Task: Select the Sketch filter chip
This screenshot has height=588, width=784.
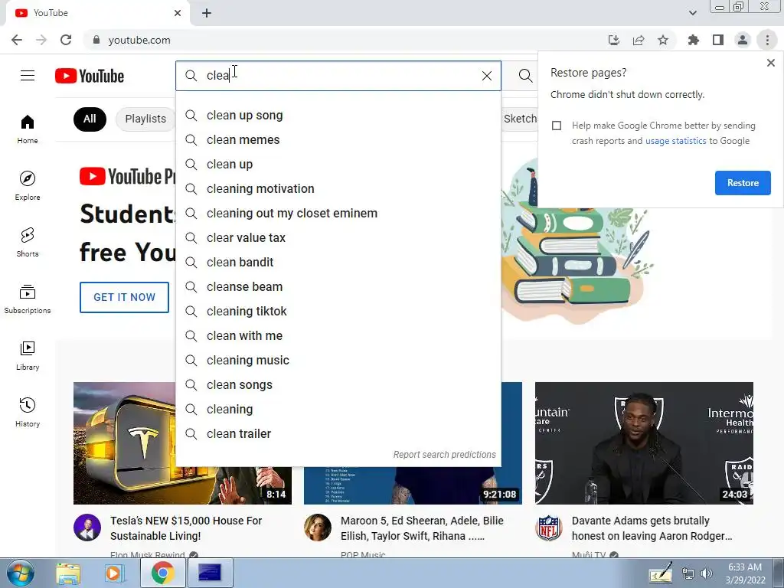Action: point(520,119)
